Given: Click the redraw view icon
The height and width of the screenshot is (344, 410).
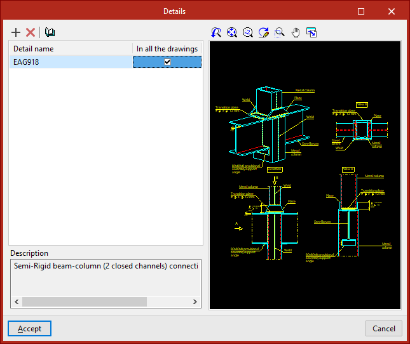Looking at the screenshot, I should click(264, 32).
